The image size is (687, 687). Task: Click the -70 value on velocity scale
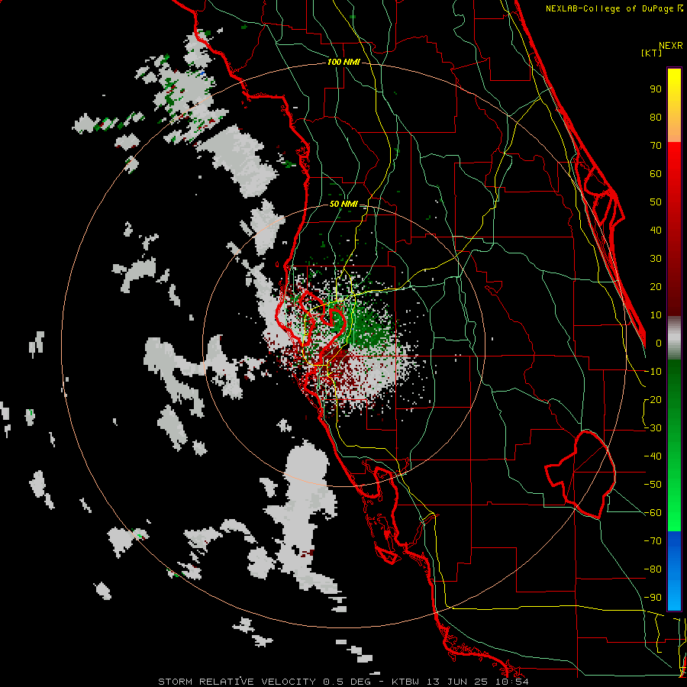[653, 541]
